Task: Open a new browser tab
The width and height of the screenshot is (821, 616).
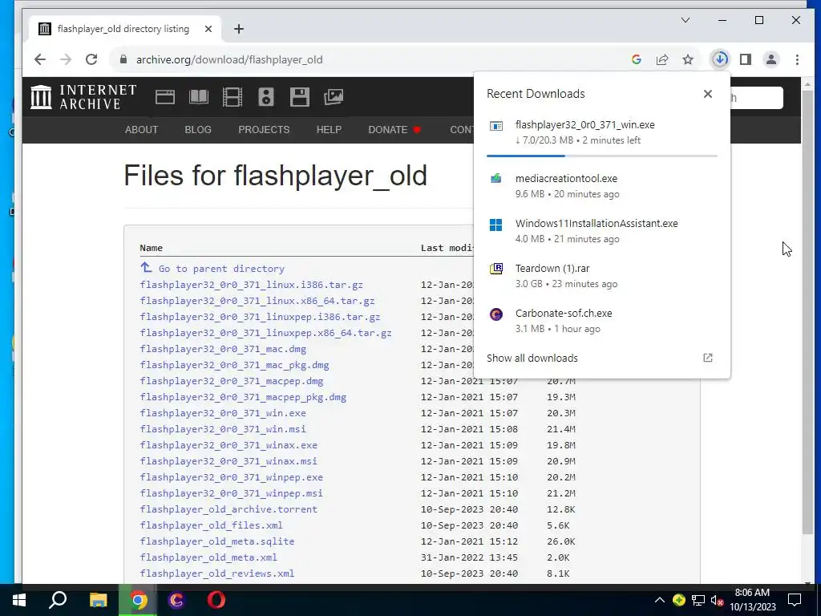Action: 239,29
